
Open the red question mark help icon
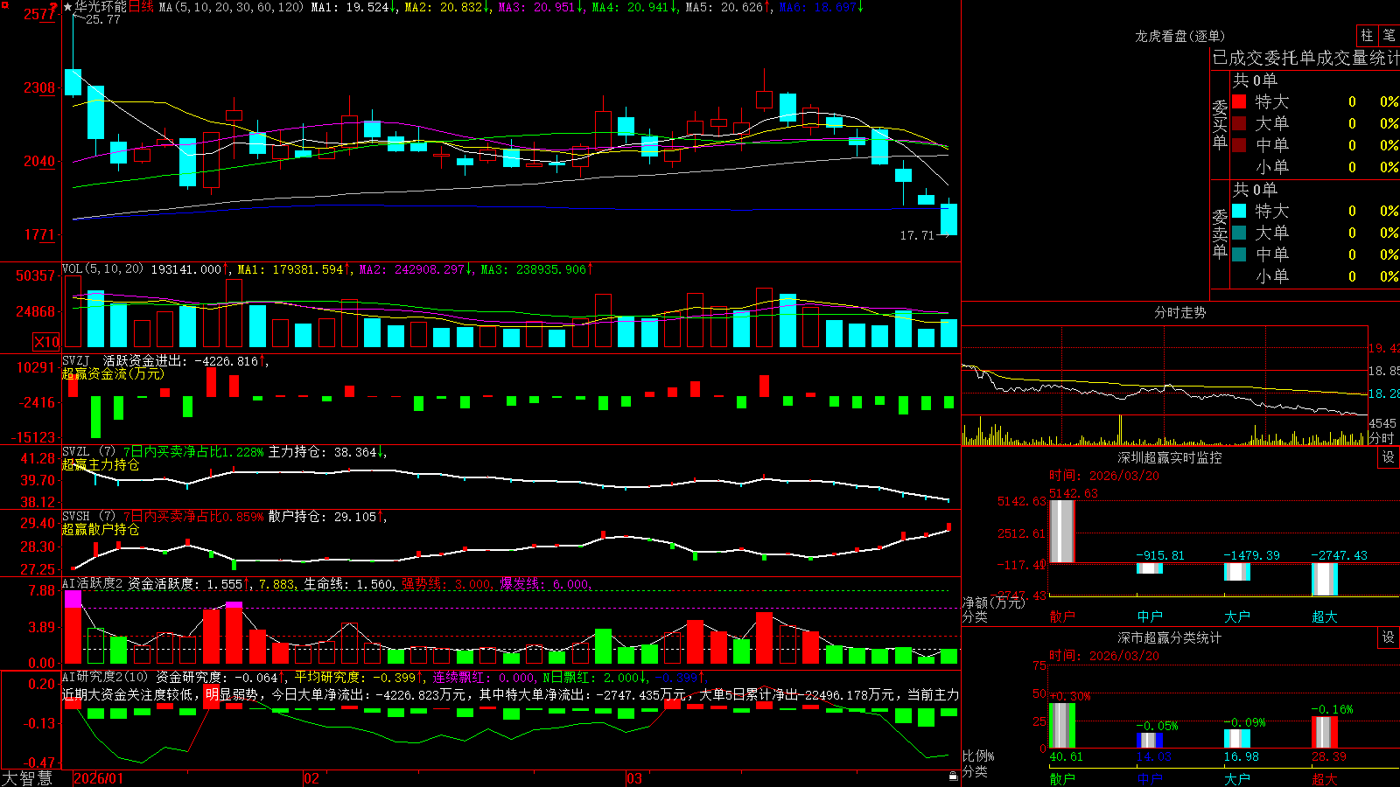click(x=54, y=7)
